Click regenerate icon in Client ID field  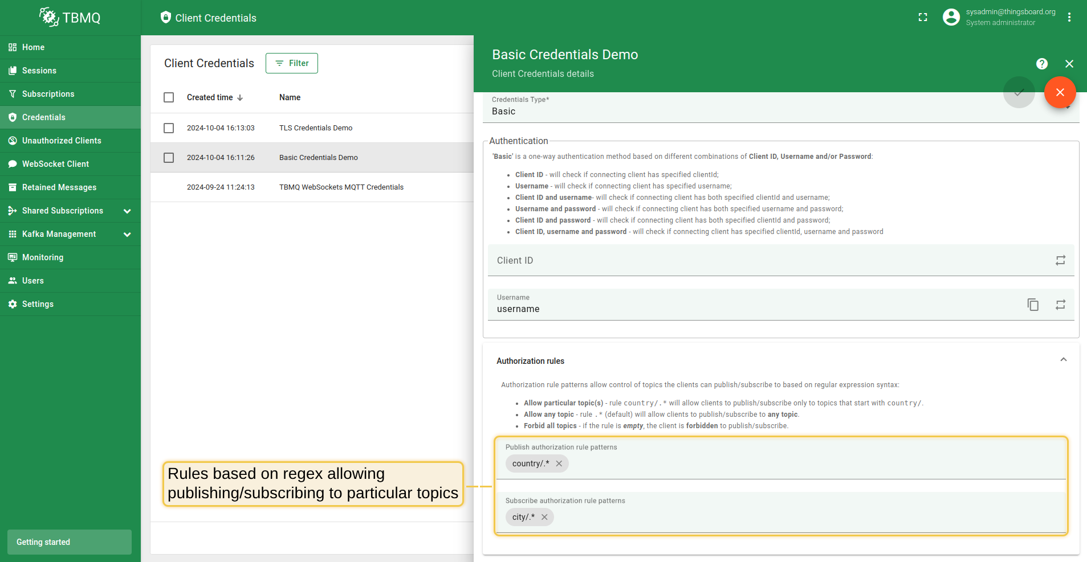(1060, 260)
